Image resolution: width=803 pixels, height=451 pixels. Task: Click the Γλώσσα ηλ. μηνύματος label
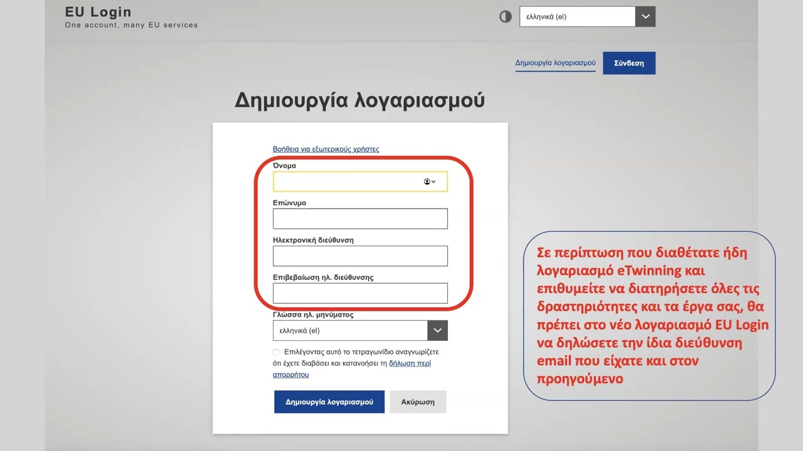313,314
